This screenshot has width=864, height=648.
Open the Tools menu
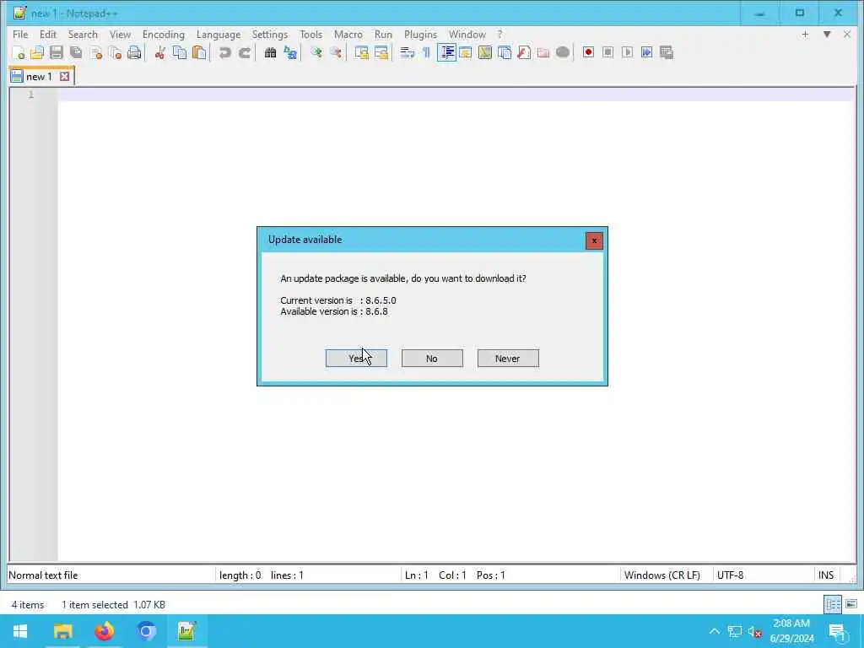click(310, 34)
